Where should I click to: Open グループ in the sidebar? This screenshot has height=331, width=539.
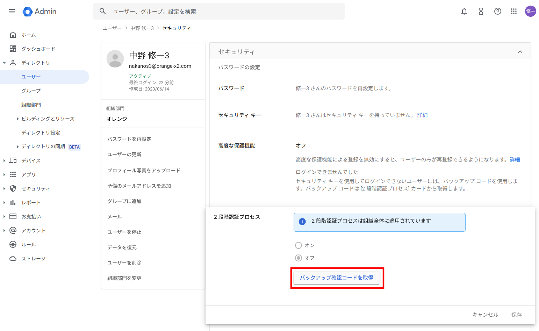[31, 91]
